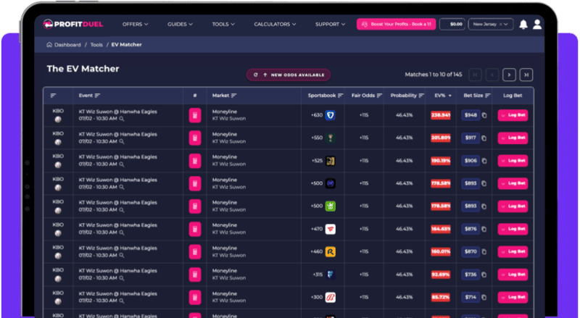The height and width of the screenshot is (318, 580).
Task: Go to Tools breadcrumb link
Action: coord(96,45)
